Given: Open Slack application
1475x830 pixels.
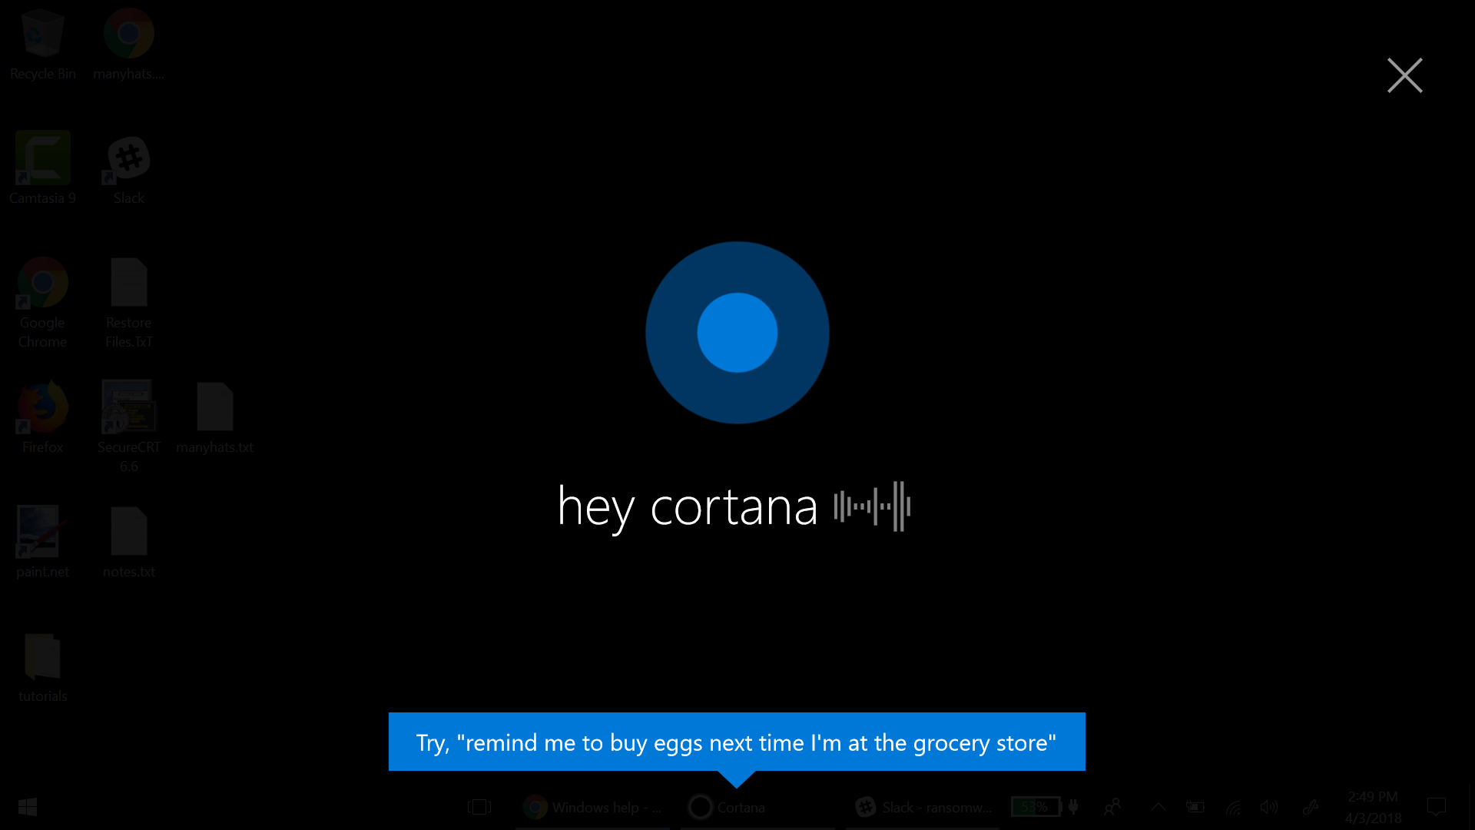Looking at the screenshot, I should [x=128, y=157].
